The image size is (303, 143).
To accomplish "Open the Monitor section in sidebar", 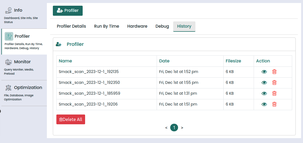I will pos(24,67).
